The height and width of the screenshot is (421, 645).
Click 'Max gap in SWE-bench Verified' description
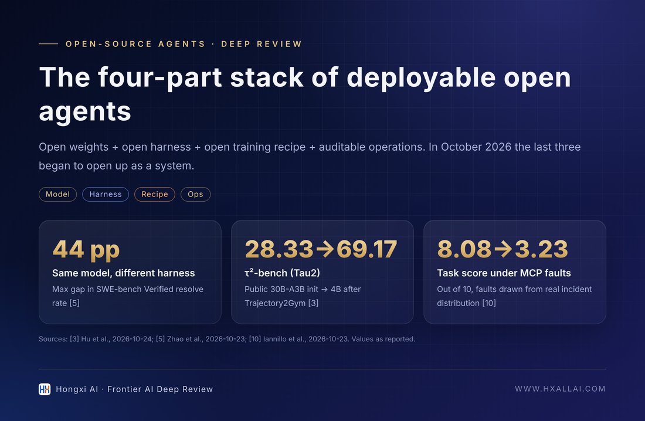[128, 296]
